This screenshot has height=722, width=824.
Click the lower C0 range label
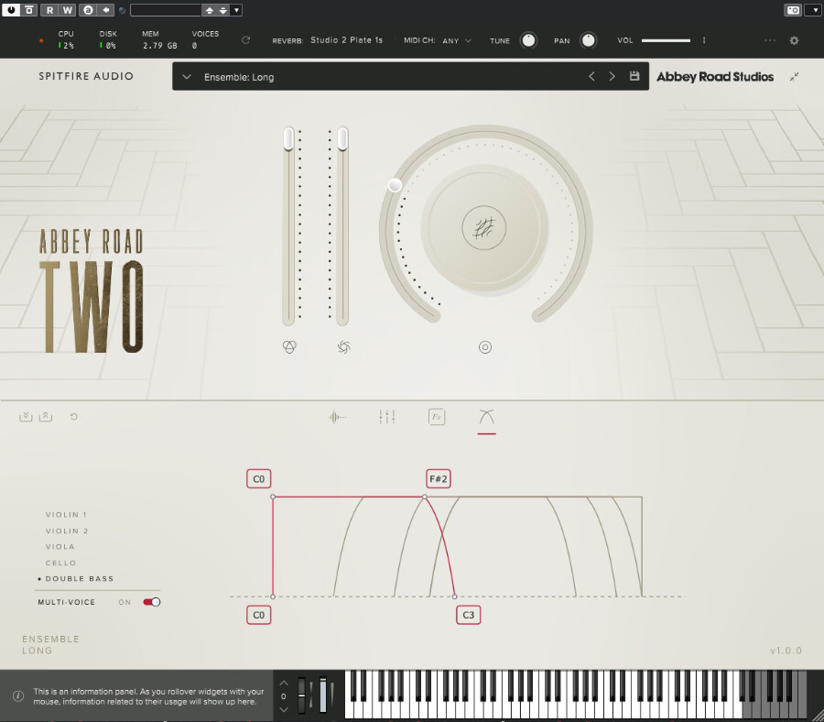click(258, 615)
